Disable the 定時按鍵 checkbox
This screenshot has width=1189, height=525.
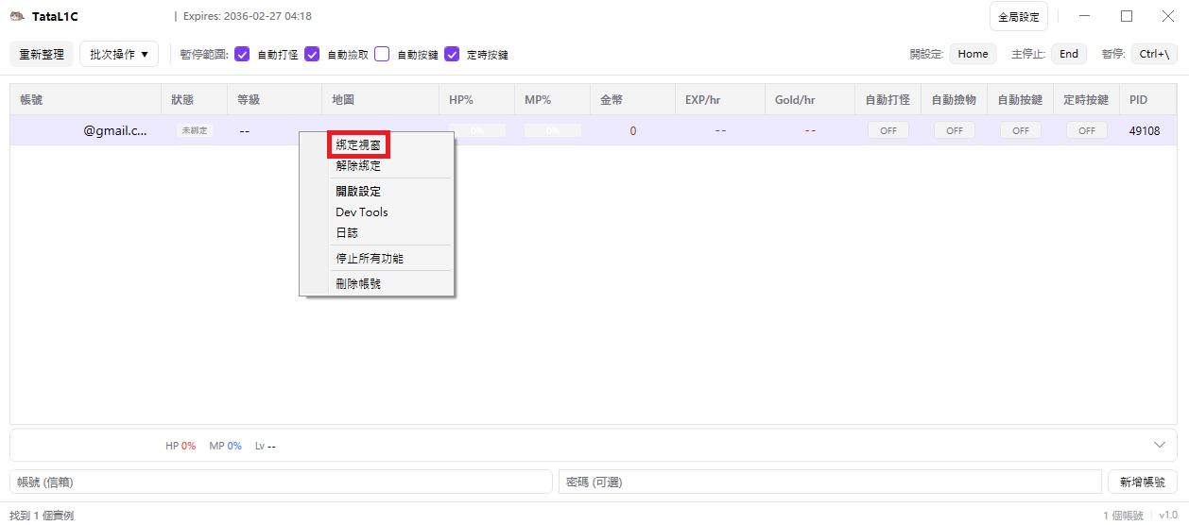pyautogui.click(x=452, y=55)
